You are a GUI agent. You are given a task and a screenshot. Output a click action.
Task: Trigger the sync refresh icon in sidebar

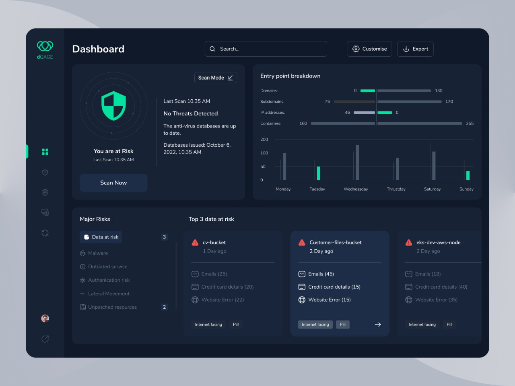pos(45,232)
